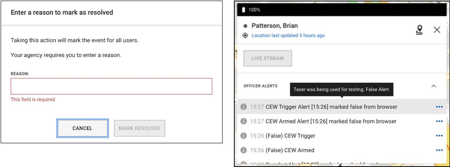This screenshot has width=450, height=167.
Task: Click info icon for CEW Armed Alert
Action: pyautogui.click(x=244, y=121)
